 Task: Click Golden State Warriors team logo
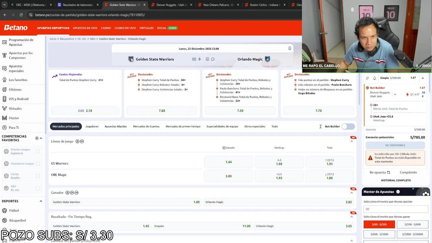click(x=131, y=59)
